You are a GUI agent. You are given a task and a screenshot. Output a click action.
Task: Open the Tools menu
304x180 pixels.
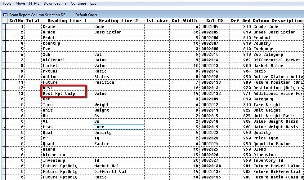[x=7, y=3]
